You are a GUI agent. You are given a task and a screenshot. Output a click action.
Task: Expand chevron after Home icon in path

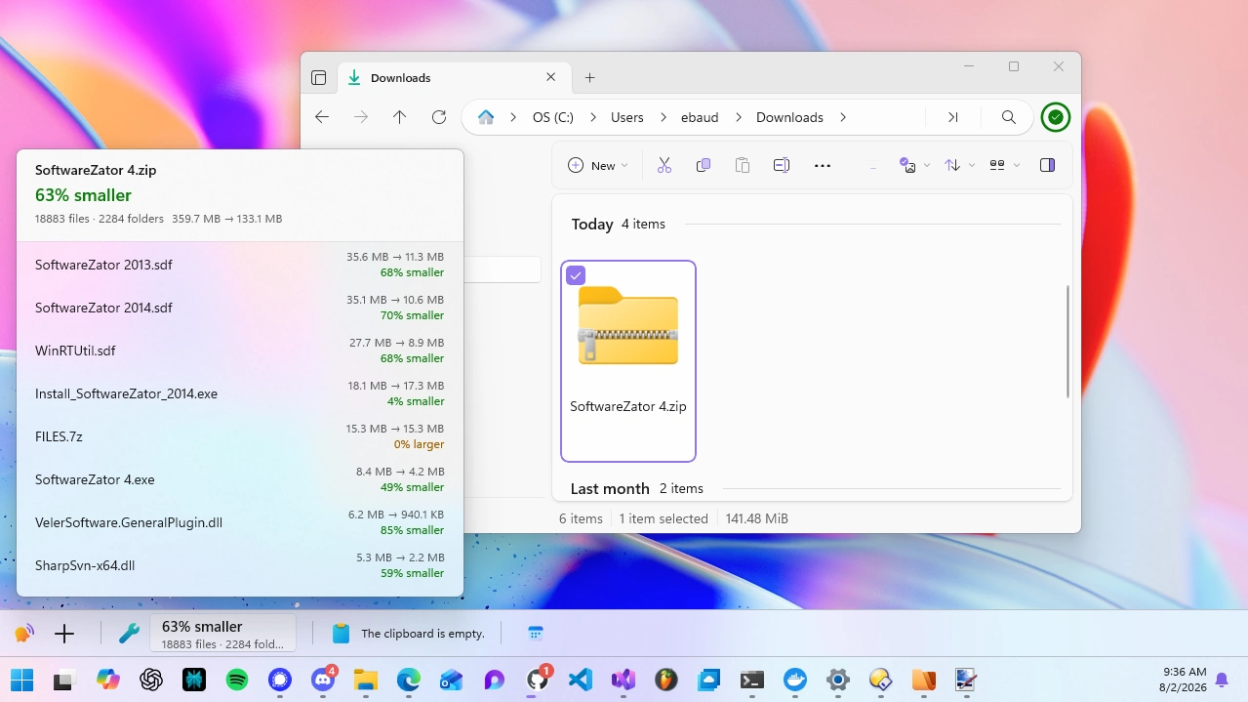click(512, 117)
